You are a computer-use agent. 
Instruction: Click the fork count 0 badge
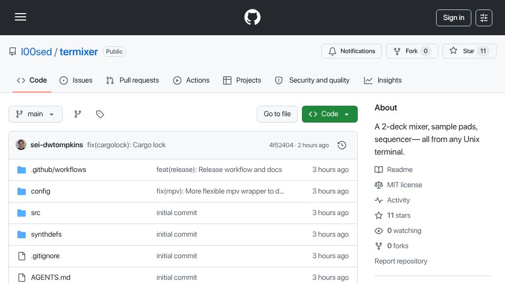point(426,51)
